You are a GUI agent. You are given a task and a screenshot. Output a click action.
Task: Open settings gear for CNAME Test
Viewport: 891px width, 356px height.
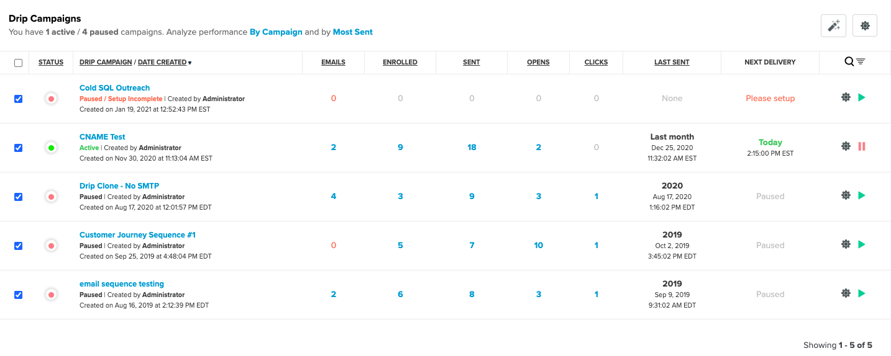(x=846, y=146)
